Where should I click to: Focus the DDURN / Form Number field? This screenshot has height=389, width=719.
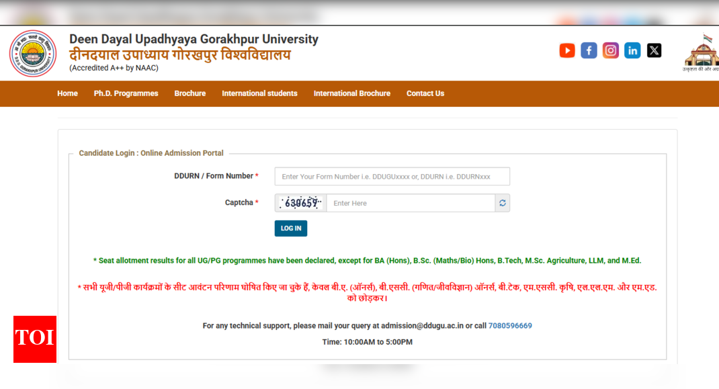click(x=392, y=177)
